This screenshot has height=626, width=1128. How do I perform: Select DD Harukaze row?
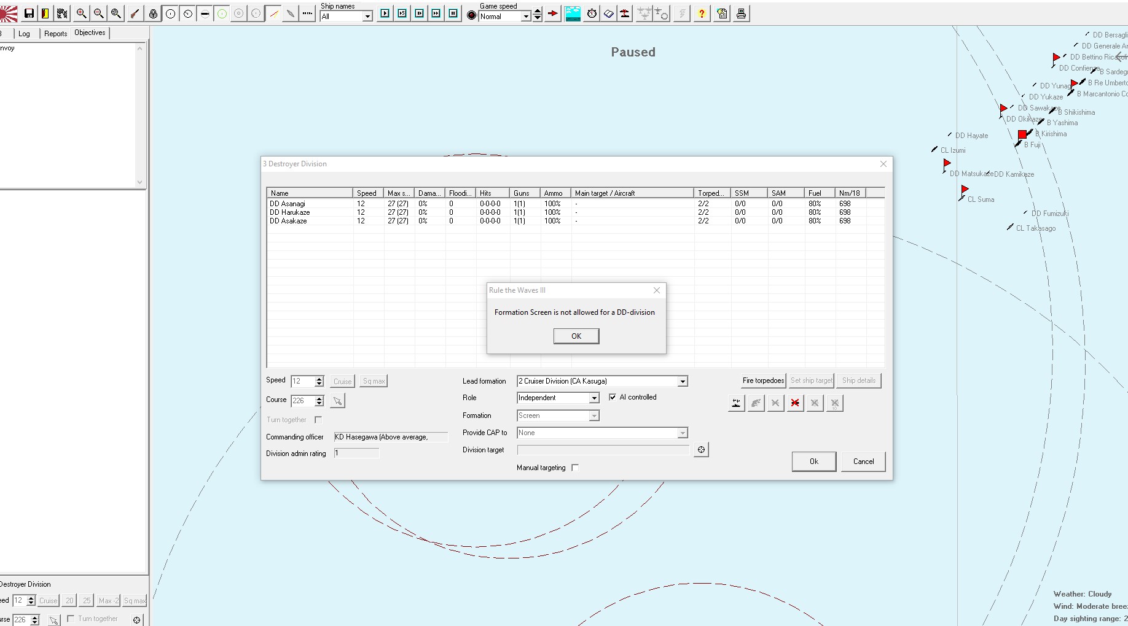click(576, 212)
